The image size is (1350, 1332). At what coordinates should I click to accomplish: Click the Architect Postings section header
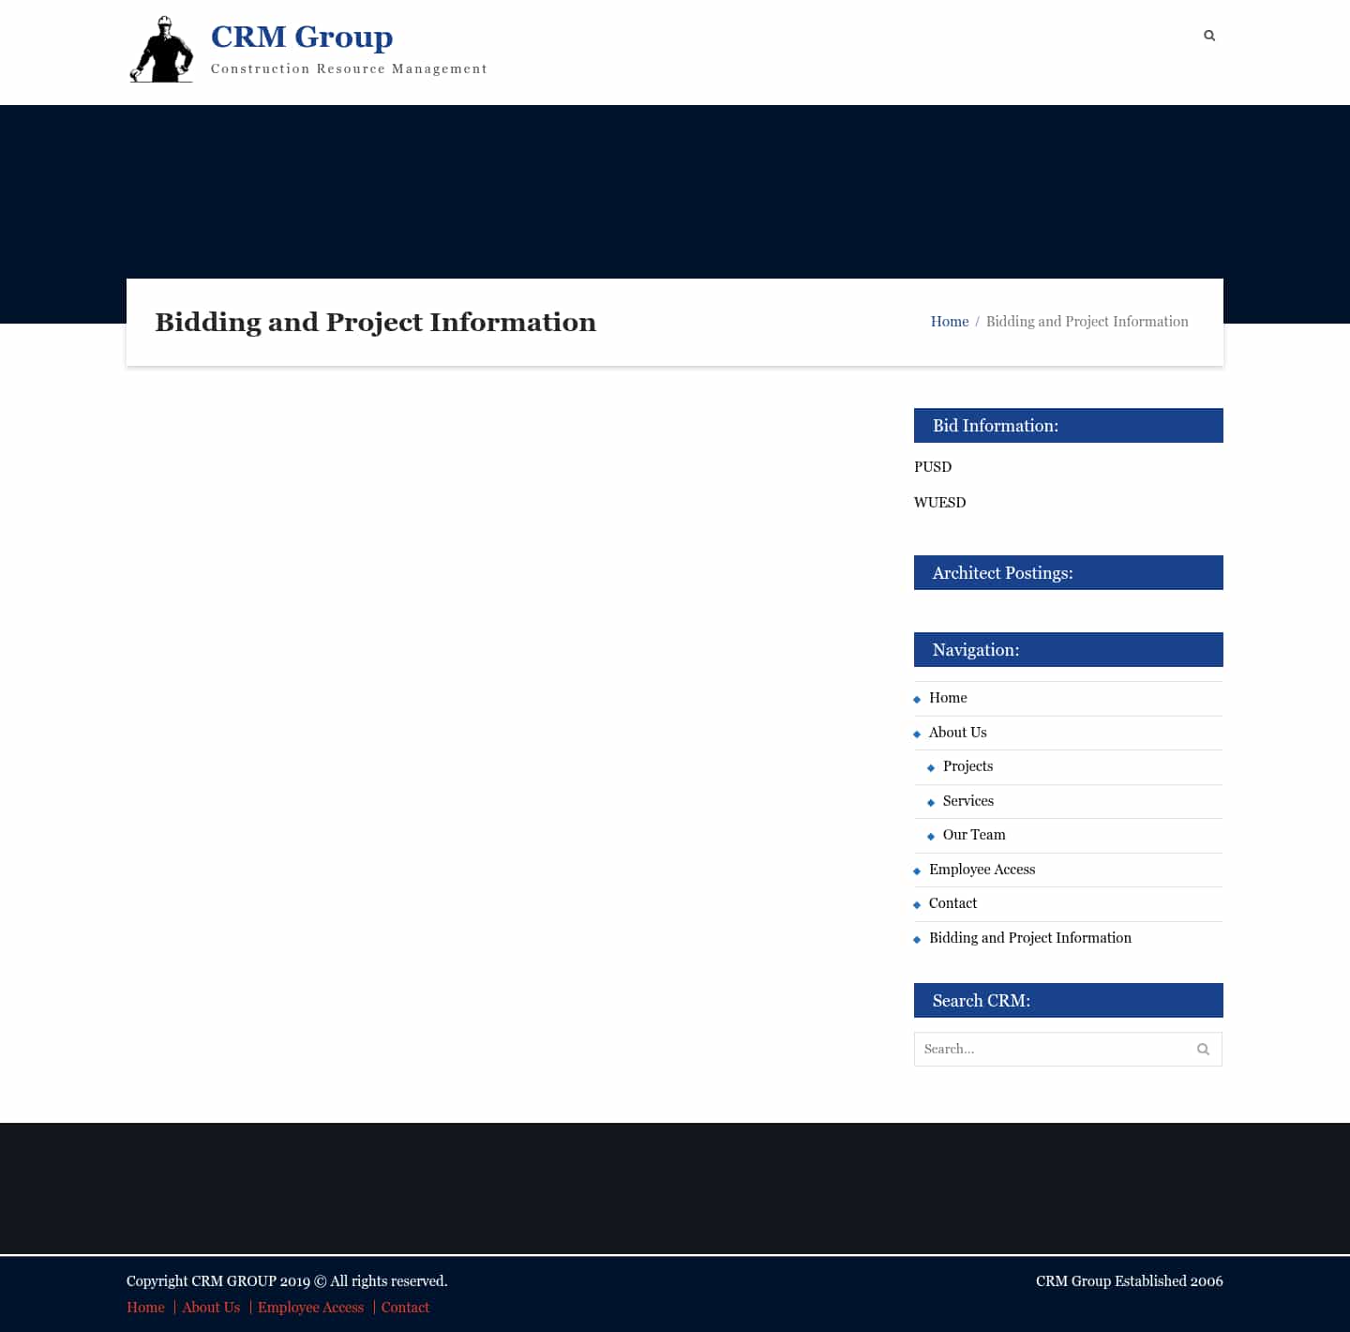click(1002, 572)
